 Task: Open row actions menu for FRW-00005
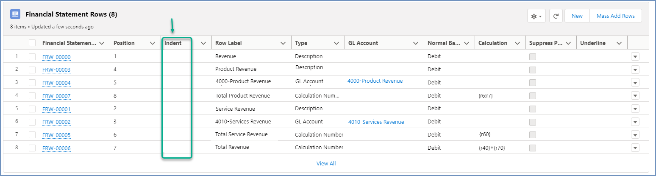click(635, 135)
